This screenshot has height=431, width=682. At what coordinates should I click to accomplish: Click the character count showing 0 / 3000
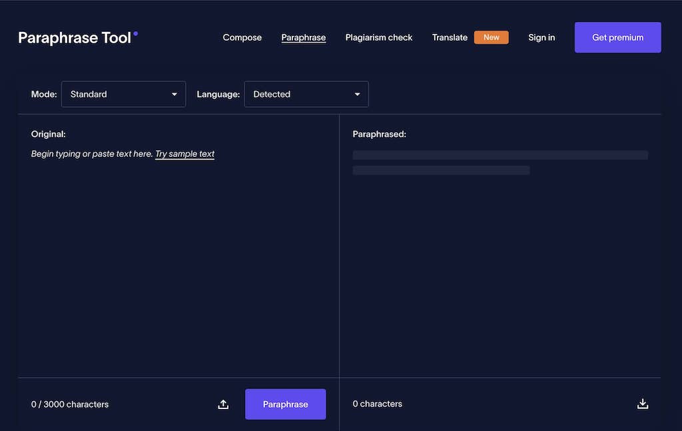pos(69,404)
